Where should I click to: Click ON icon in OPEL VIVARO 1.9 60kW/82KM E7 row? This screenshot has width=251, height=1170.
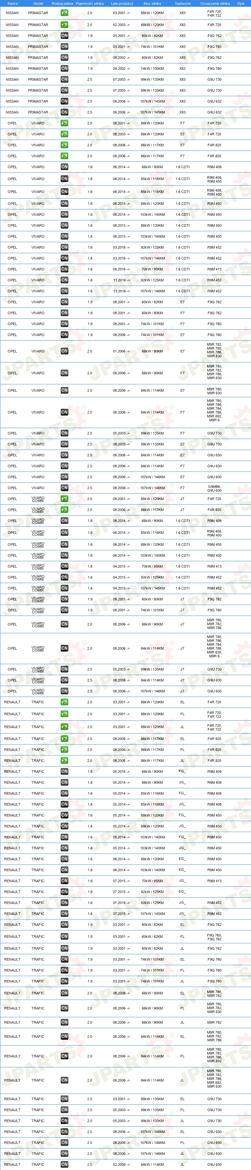[x=64, y=302]
